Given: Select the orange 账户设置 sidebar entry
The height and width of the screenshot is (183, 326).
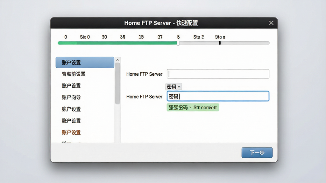Looking at the screenshot, I should pyautogui.click(x=71, y=132).
